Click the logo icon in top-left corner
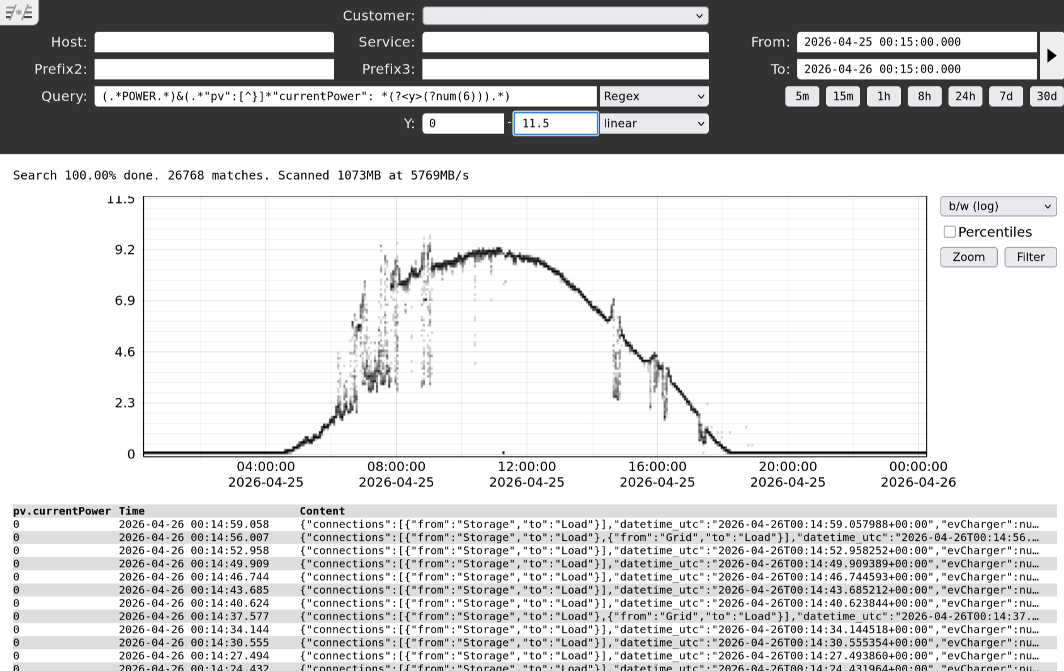This screenshot has width=1064, height=671. pos(19,12)
